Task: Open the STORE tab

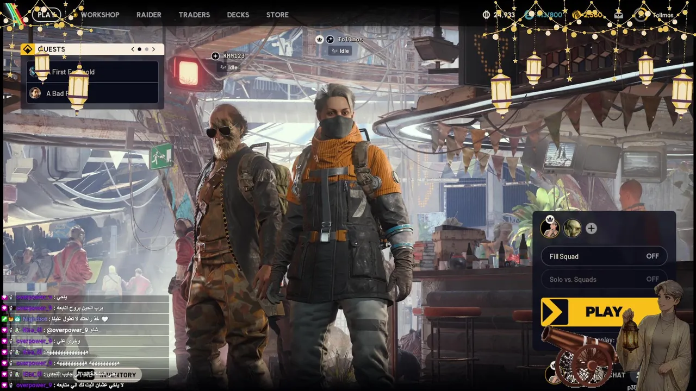Action: click(x=277, y=15)
